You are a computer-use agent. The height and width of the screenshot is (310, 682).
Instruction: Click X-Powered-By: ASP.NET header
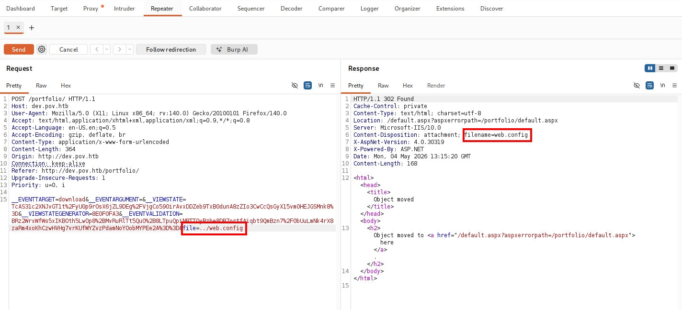click(x=388, y=149)
